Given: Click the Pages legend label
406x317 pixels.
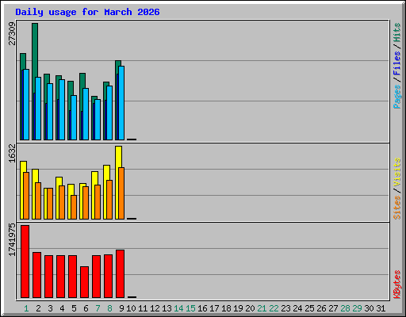Looking at the screenshot, I should [397, 97].
